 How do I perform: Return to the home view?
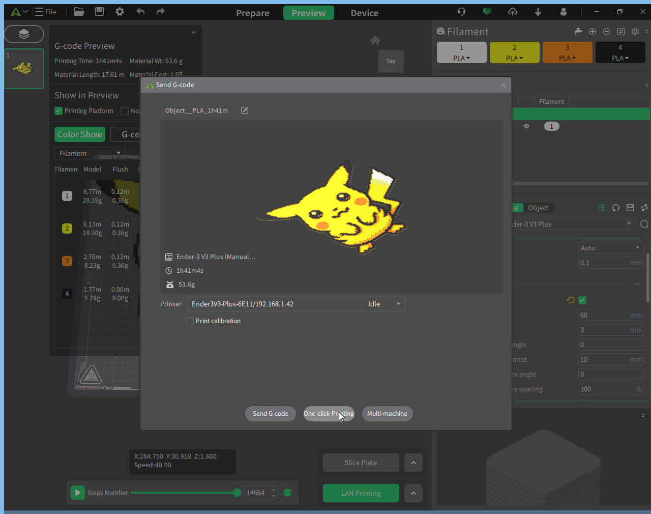375,40
